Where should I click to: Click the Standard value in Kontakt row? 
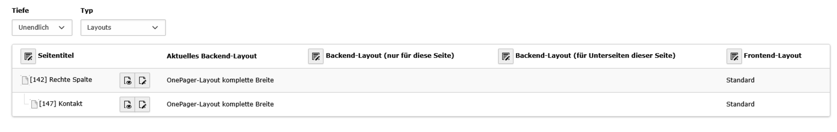point(740,104)
